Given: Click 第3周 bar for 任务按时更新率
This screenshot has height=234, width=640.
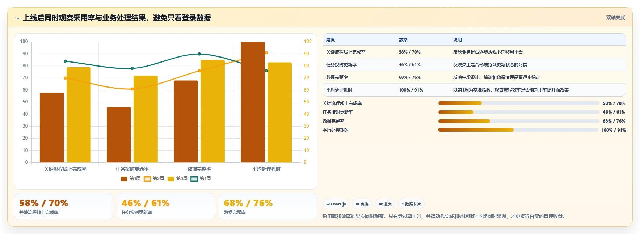Looking at the screenshot, I should (146, 119).
